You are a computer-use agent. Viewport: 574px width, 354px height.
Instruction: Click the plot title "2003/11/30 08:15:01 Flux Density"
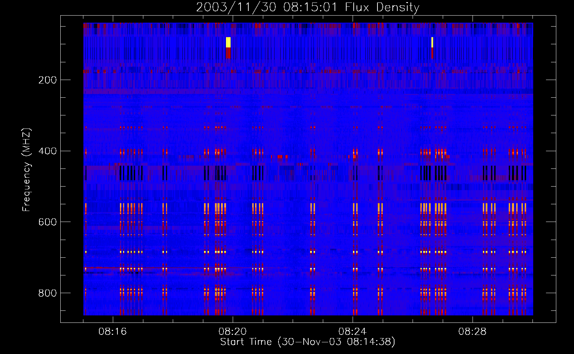click(308, 7)
